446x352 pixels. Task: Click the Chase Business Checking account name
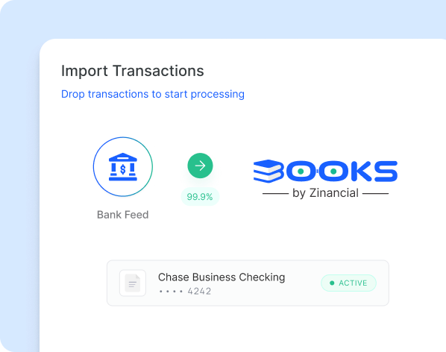[x=222, y=277]
